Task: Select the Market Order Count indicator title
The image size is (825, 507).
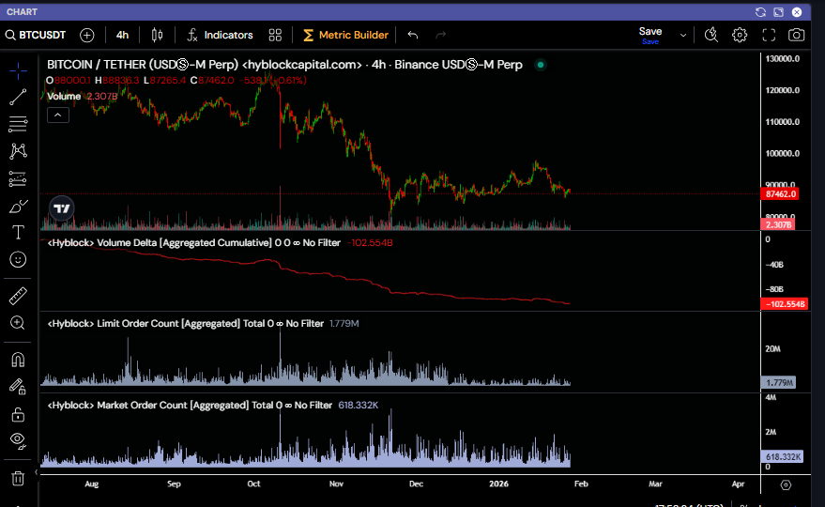Action: pyautogui.click(x=190, y=405)
